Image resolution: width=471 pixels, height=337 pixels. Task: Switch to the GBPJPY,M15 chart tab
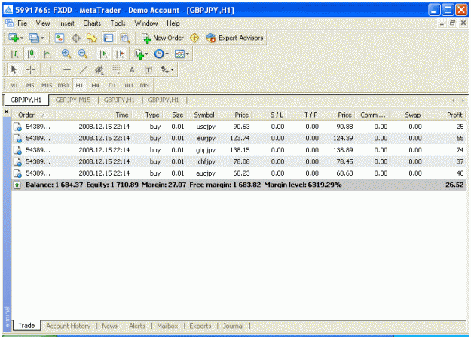(73, 100)
